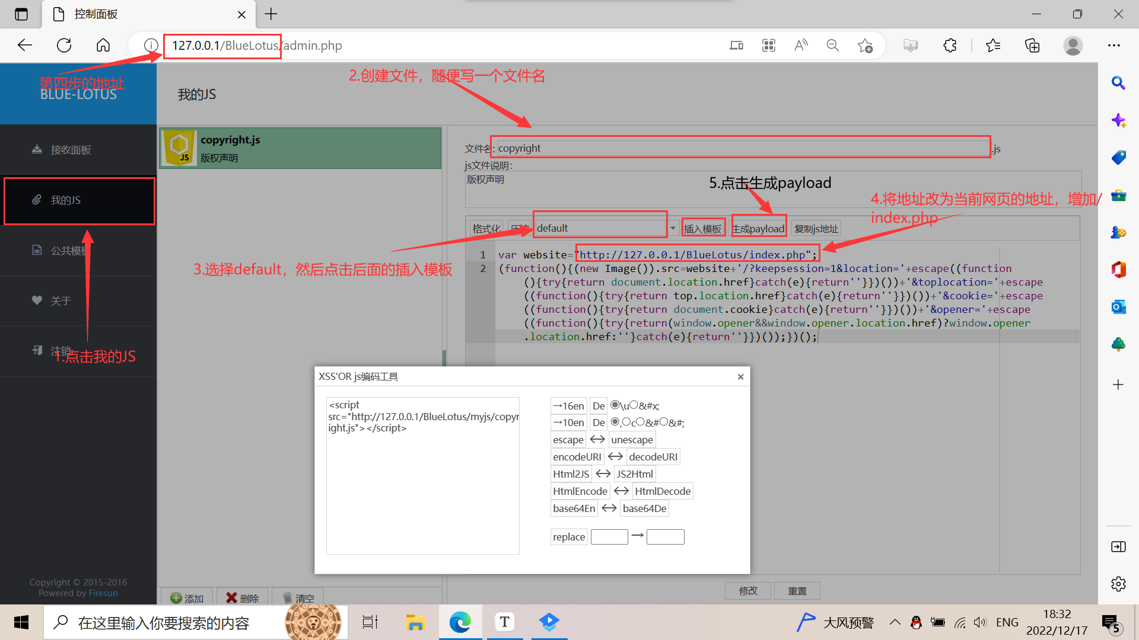Image resolution: width=1139 pixels, height=640 pixels.
Task: Open the favorites list icon
Action: tap(993, 46)
